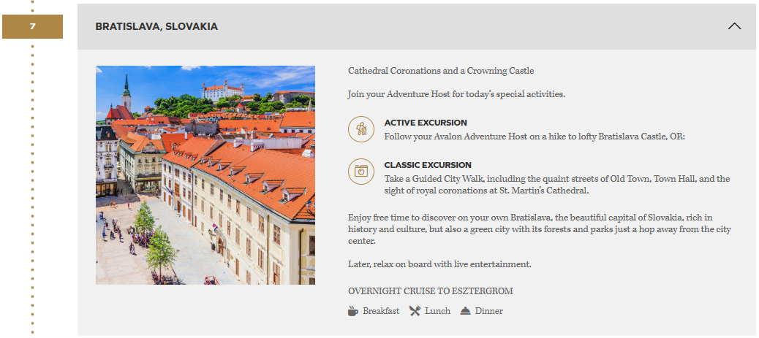Collapse the Bratislava, Slovakia section chevron
The width and height of the screenshot is (759, 338).
734,26
